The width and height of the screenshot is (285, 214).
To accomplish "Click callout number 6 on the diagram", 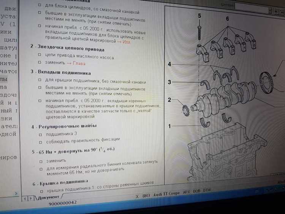I will click(x=227, y=19).
